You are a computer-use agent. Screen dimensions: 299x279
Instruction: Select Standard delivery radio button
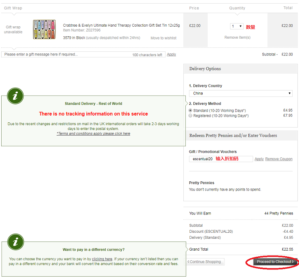191,110
